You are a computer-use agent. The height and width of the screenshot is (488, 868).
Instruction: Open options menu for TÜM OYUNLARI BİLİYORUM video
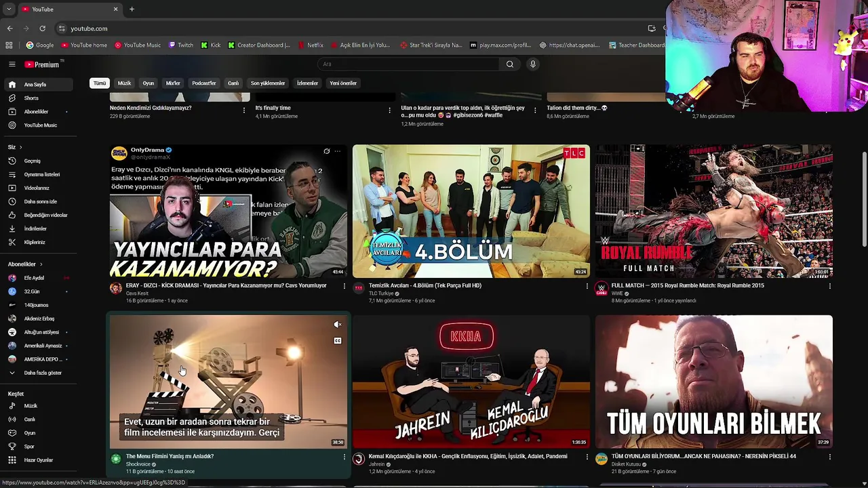(829, 457)
